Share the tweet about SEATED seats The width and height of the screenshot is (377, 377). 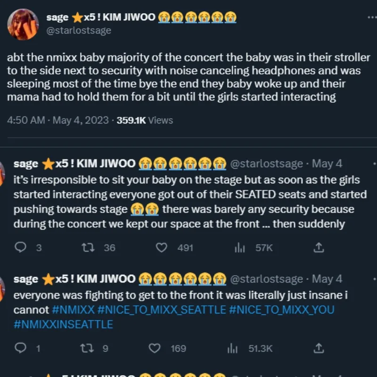click(319, 247)
